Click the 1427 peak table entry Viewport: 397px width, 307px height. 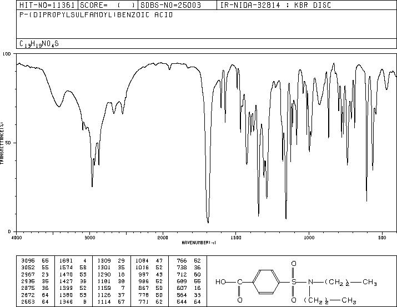tap(73, 281)
